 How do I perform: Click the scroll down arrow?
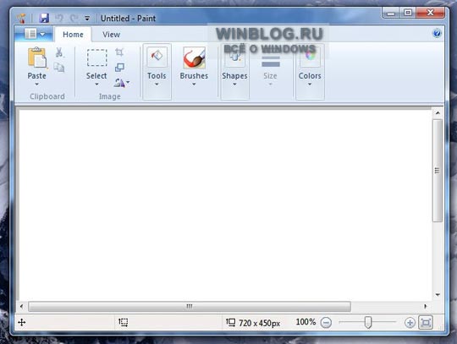click(x=438, y=295)
